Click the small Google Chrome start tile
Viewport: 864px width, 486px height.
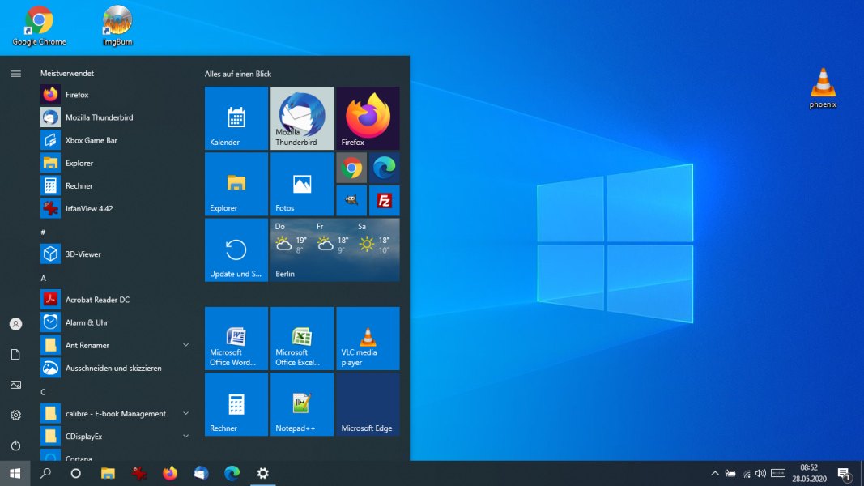pos(351,168)
